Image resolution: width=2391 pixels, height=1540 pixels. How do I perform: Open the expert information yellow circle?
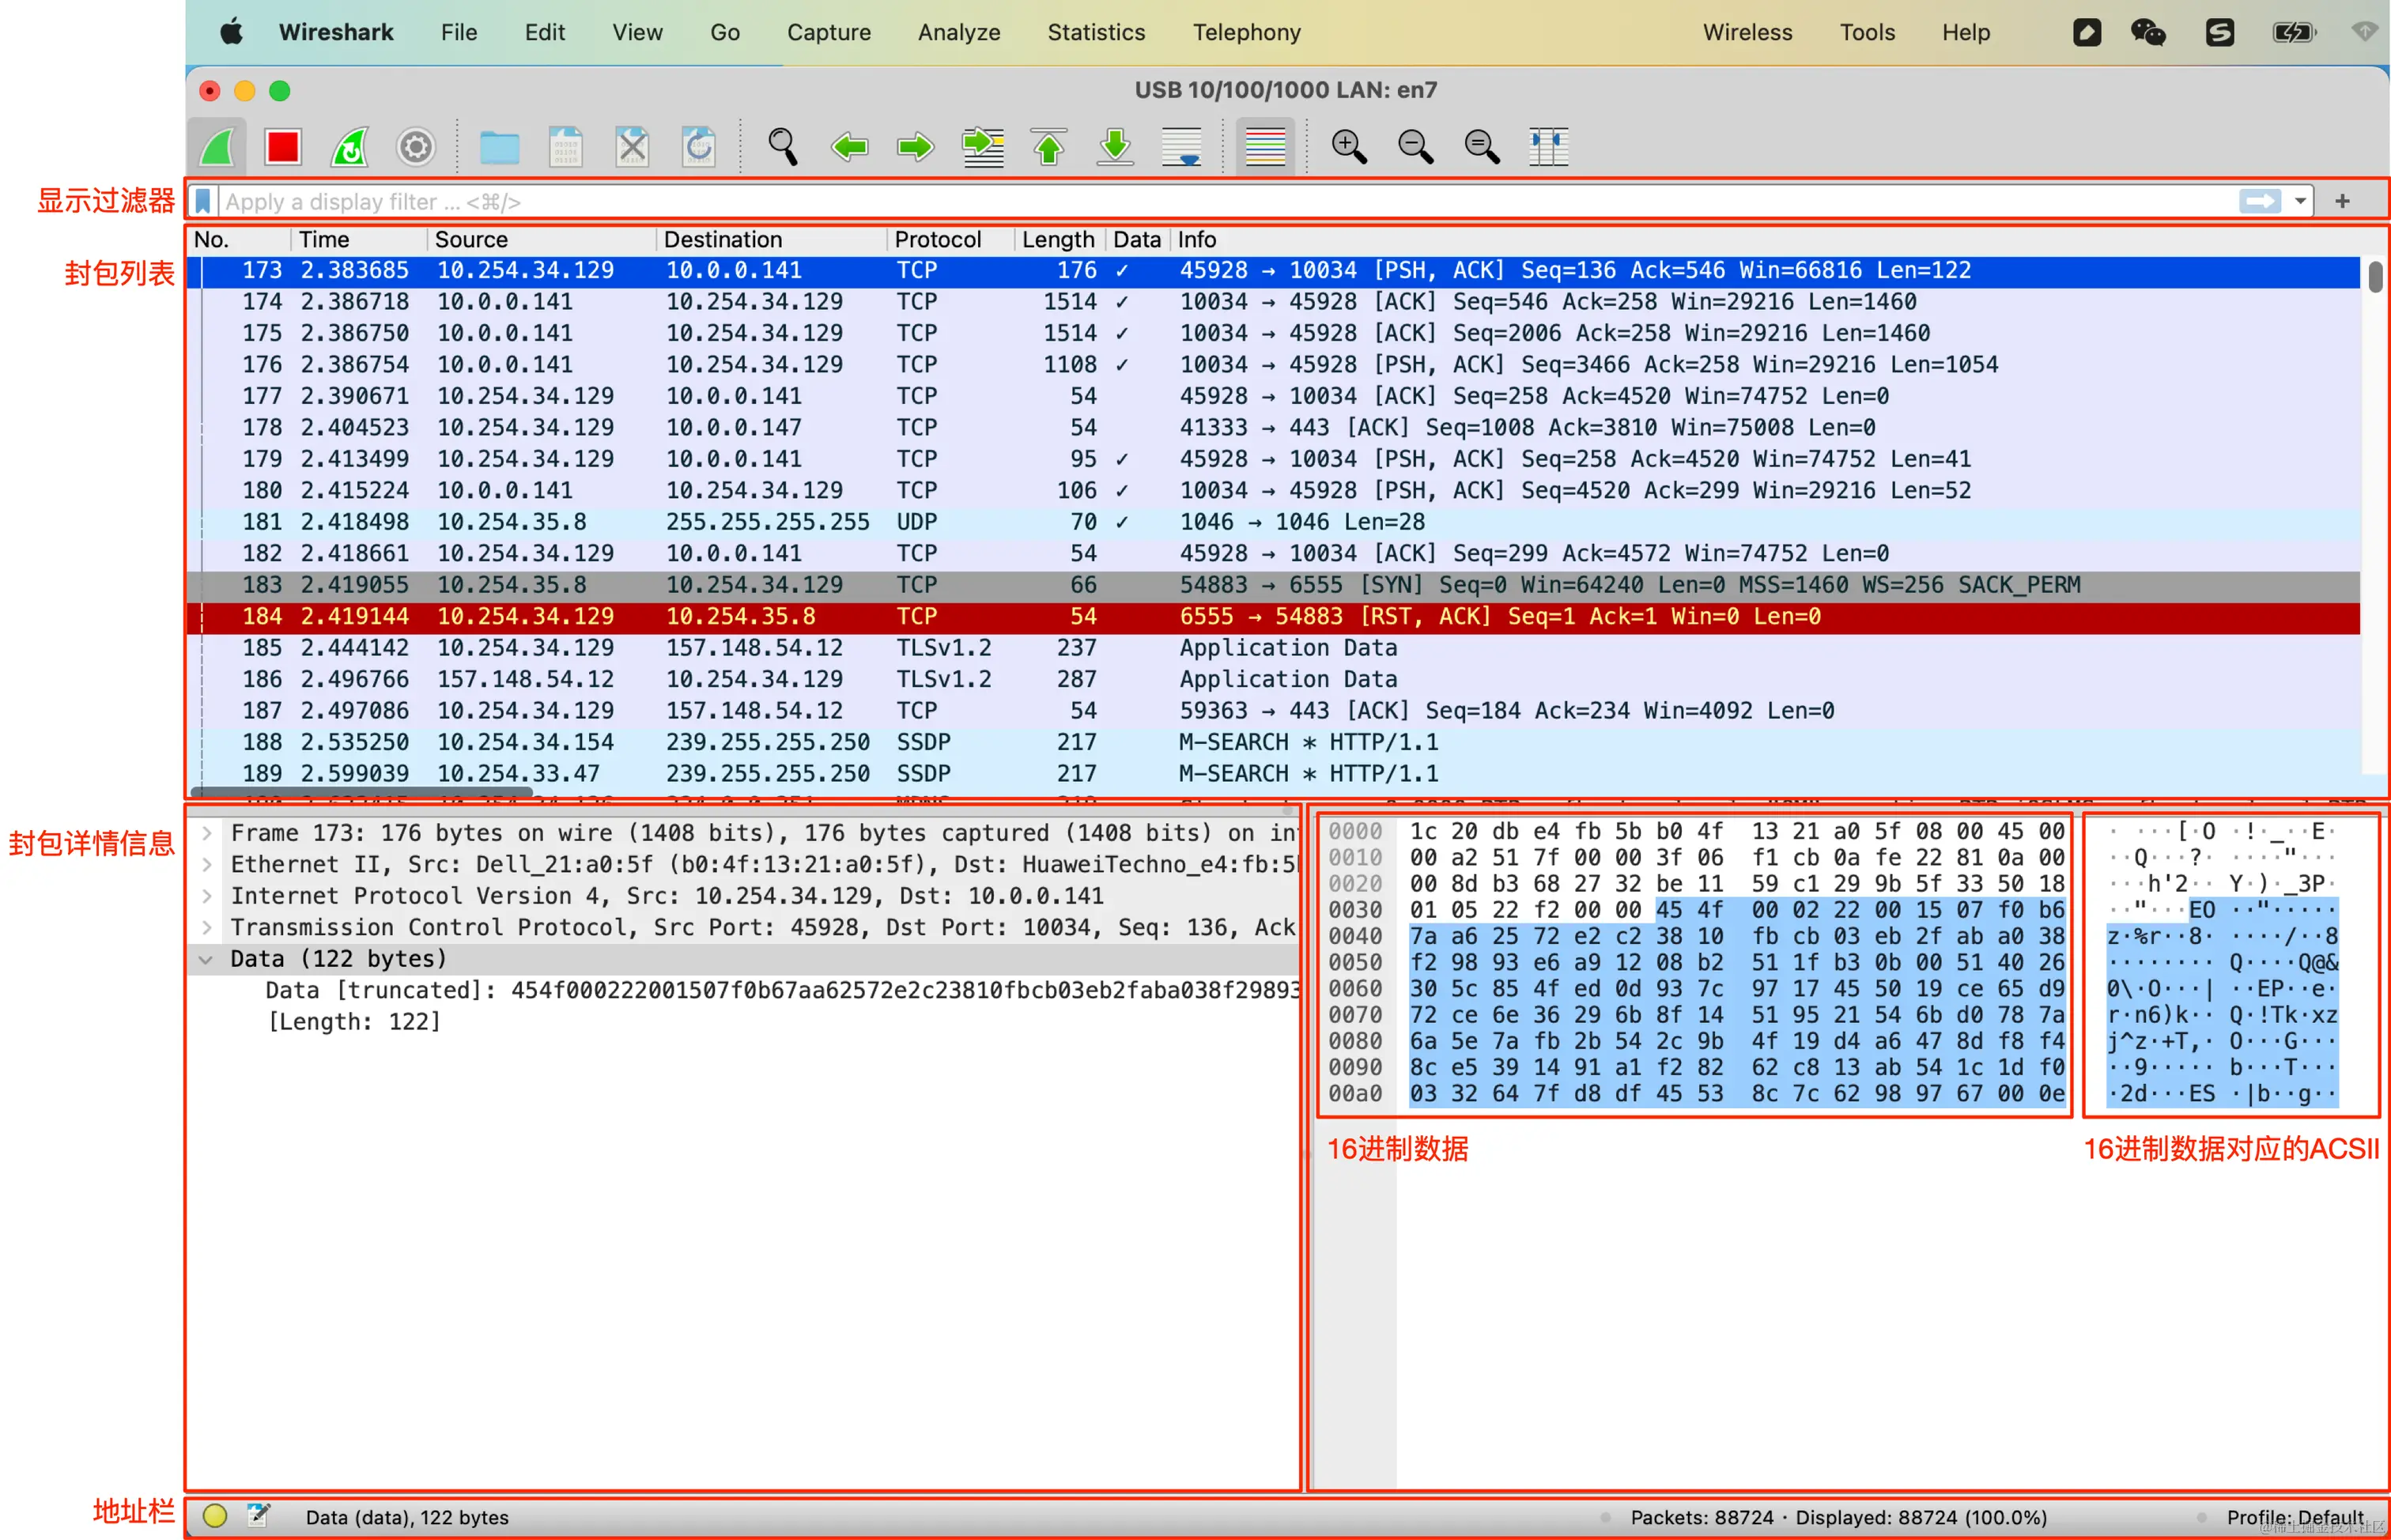(x=215, y=1516)
